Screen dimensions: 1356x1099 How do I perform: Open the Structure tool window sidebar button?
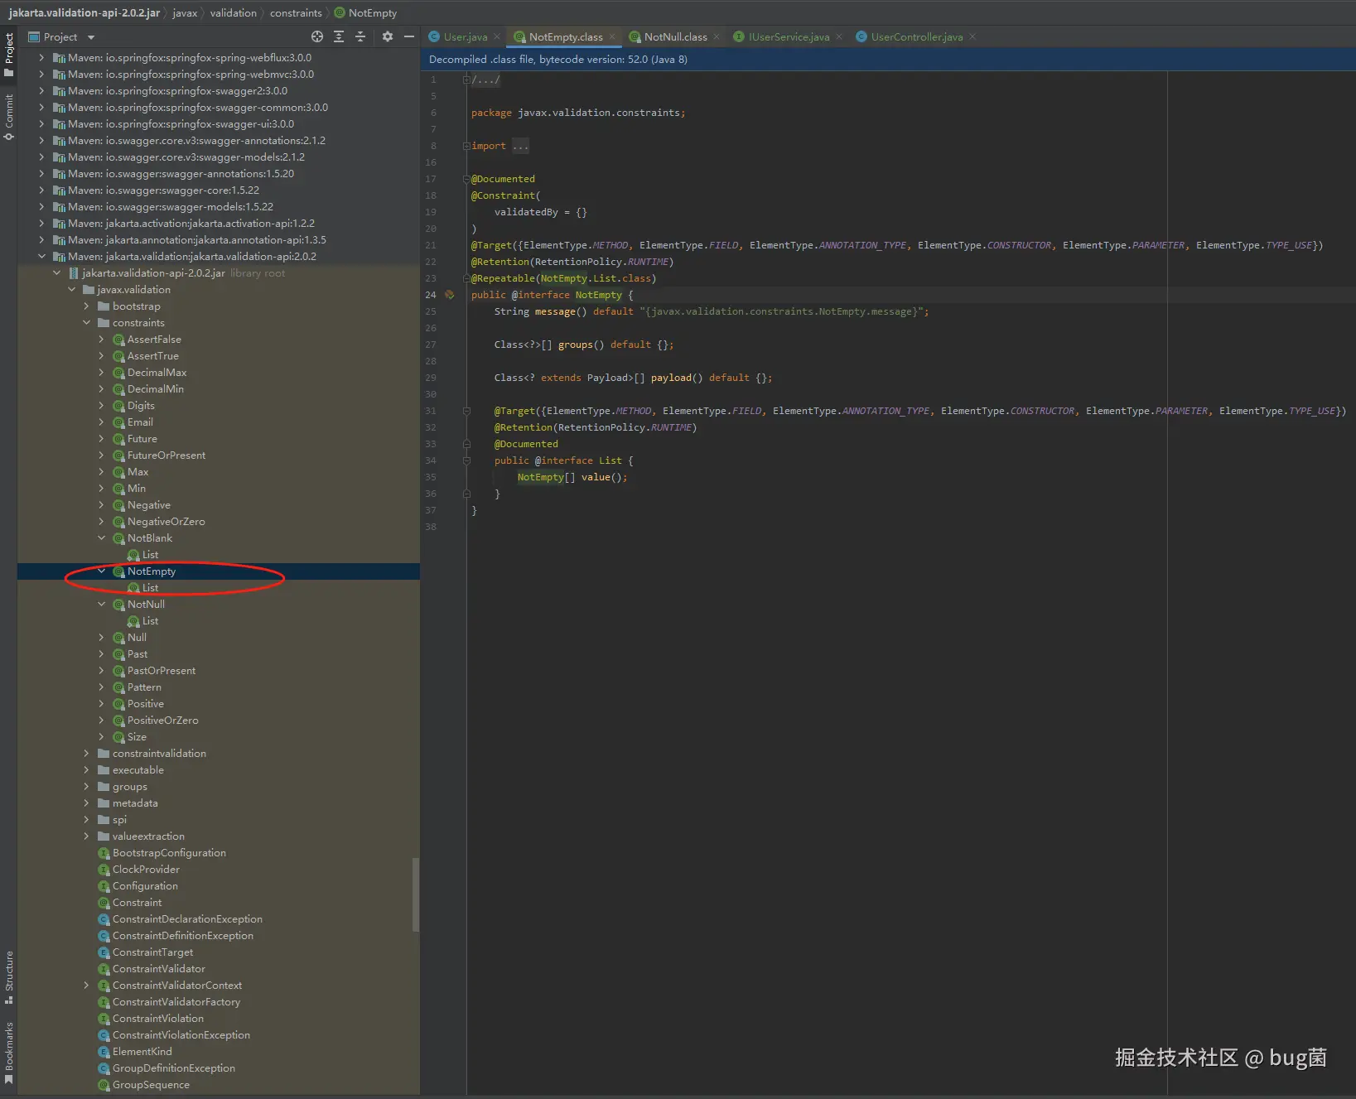[9, 977]
